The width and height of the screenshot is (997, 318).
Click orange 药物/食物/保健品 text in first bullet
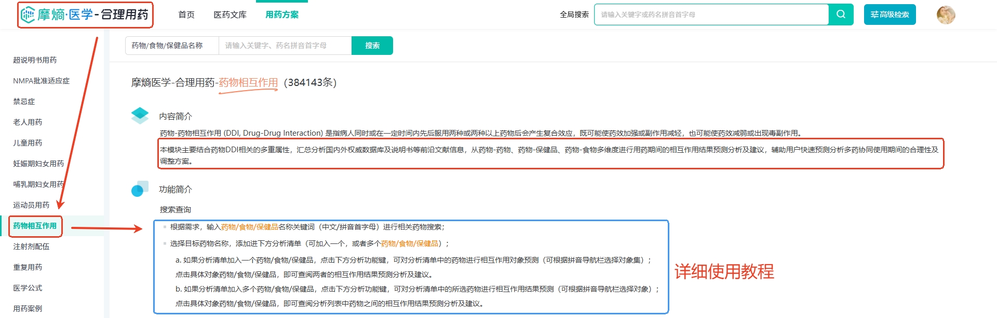point(250,227)
